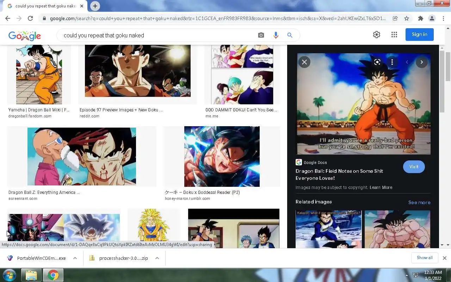Show all downloads
This screenshot has height=282, width=451.
tap(425, 258)
